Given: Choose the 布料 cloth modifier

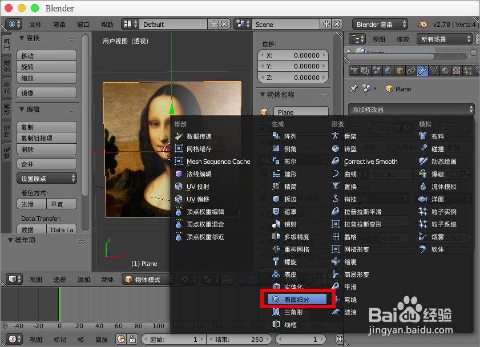Looking at the screenshot, I should pos(431,136).
